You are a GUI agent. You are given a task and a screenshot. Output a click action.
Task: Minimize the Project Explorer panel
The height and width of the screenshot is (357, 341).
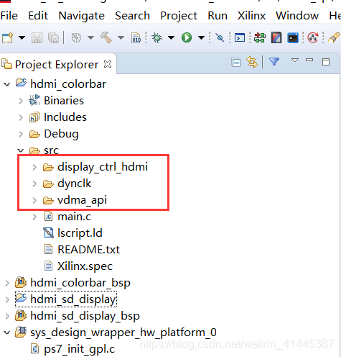point(309,60)
